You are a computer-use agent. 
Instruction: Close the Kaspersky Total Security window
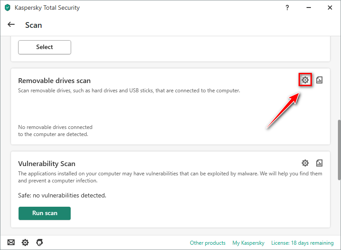330,8
